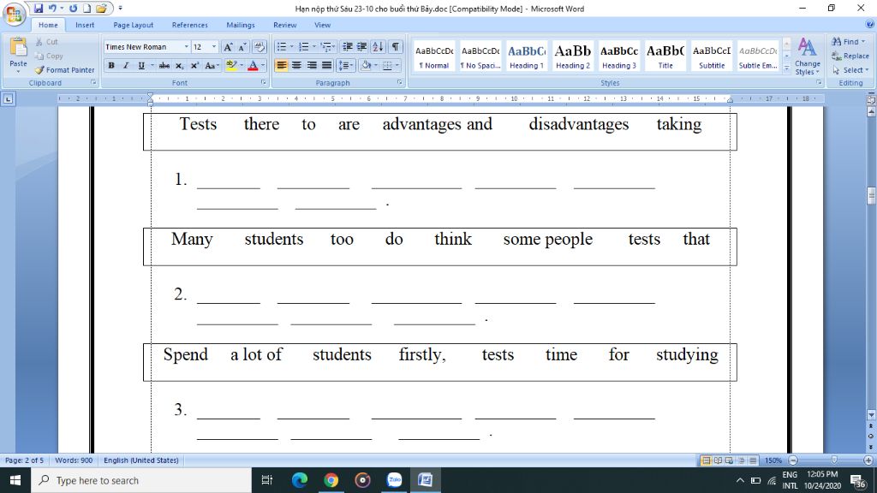Screen dimensions: 877x493
Task: Toggle Underline formatting
Action: (x=141, y=65)
